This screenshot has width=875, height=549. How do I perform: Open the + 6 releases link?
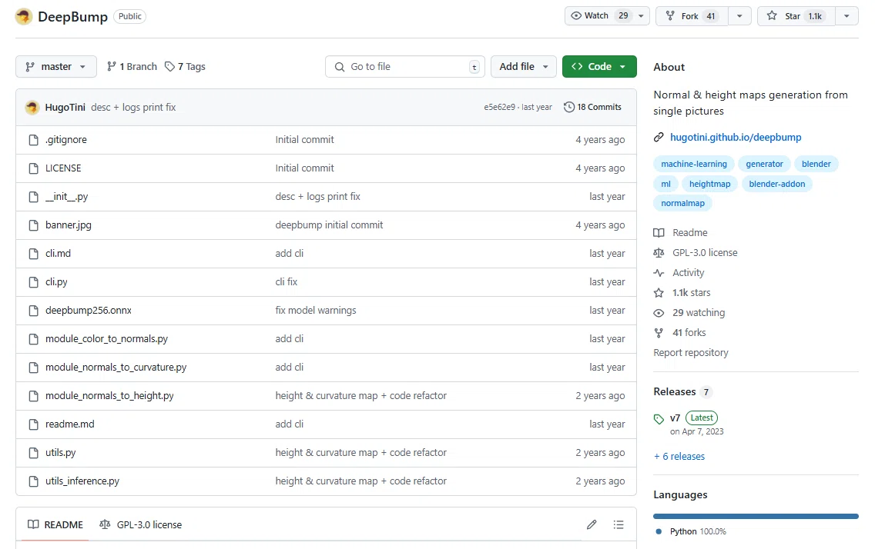pos(679,457)
